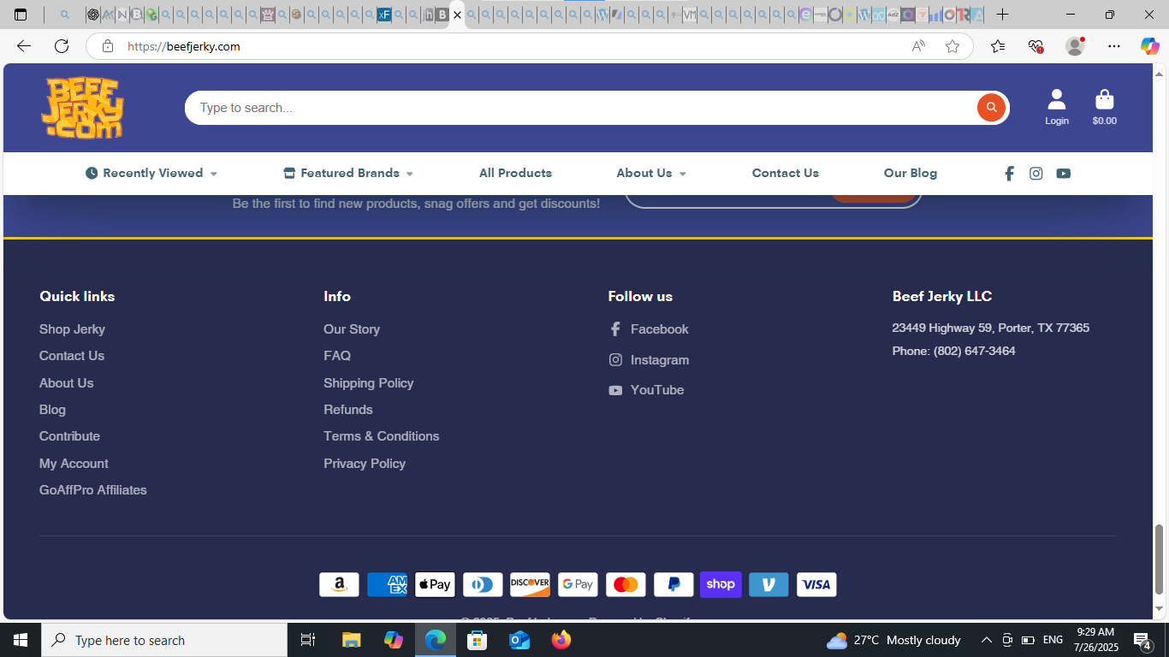Open FAQ footer link
The width and height of the screenshot is (1169, 657).
pos(337,356)
